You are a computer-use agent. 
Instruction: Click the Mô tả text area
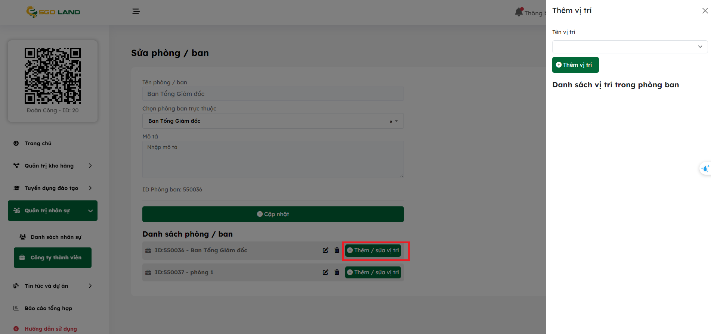273,159
